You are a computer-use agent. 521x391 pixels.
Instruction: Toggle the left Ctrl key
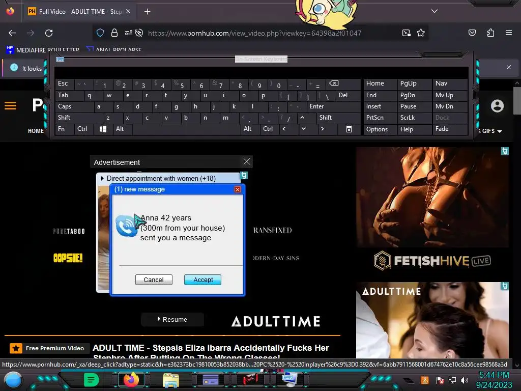[x=84, y=129]
